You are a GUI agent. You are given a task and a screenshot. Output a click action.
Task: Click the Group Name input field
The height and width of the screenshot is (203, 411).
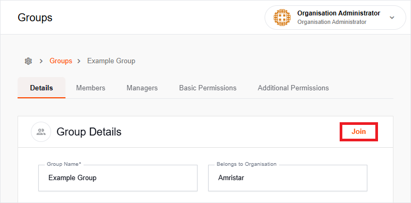click(118, 178)
